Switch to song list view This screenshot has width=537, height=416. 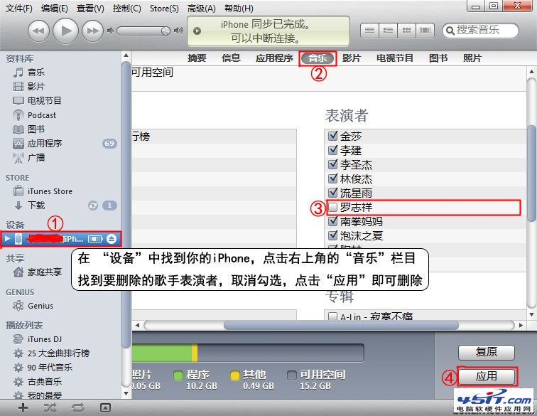click(369, 31)
